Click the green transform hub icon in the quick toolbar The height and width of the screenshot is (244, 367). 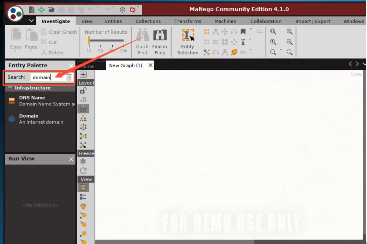[x=122, y=10]
